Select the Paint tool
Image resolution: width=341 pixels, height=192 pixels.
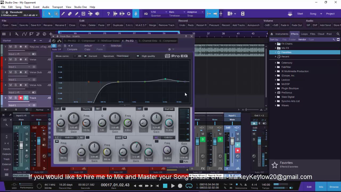tap(77, 14)
